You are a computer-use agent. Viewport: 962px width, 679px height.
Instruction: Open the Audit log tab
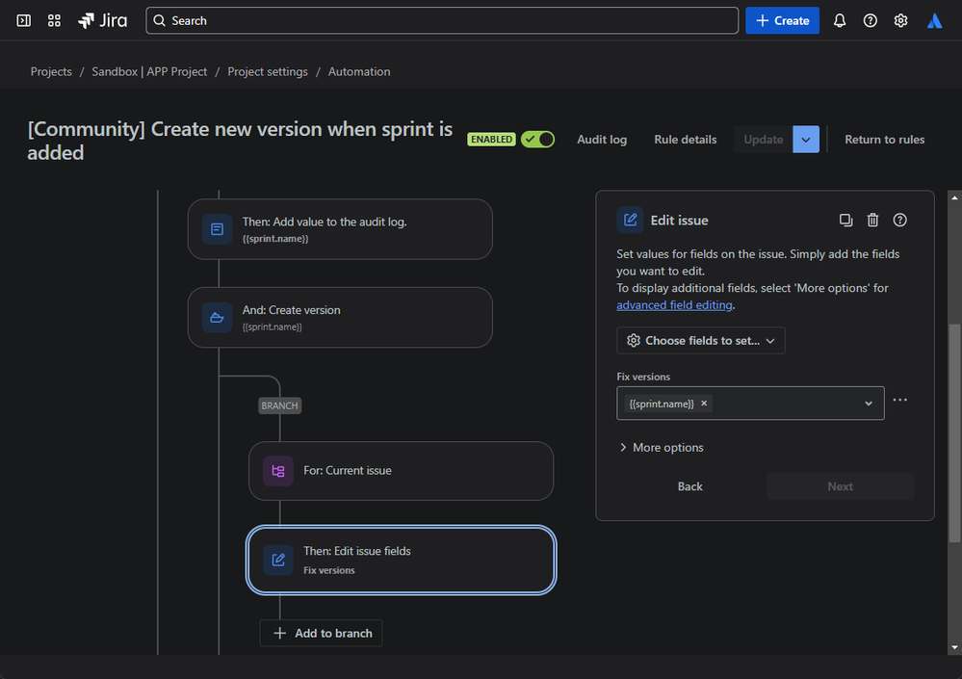coord(602,140)
